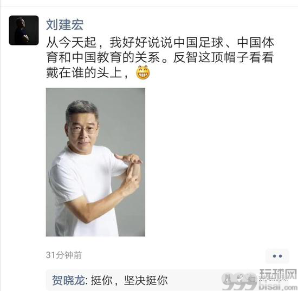Open 刘建宏's profile avatar

coord(24,30)
